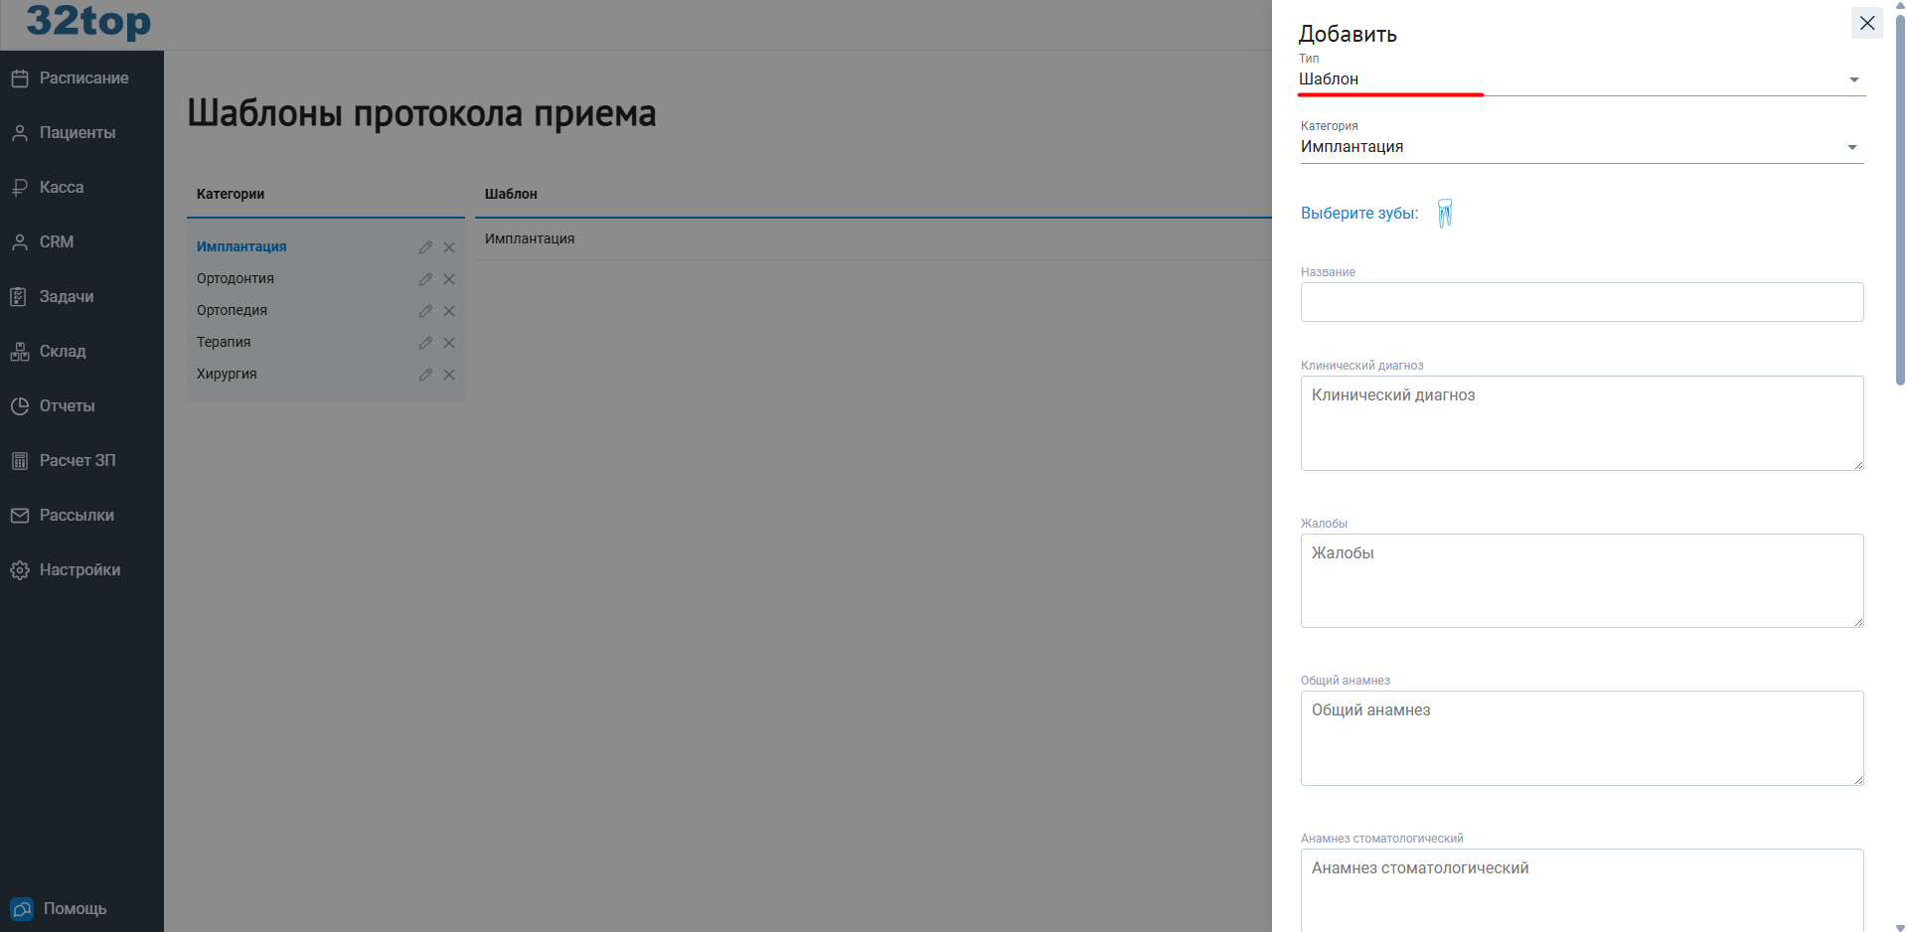1907x932 pixels.
Task: Select the Имплантация template row
Action: 530,238
